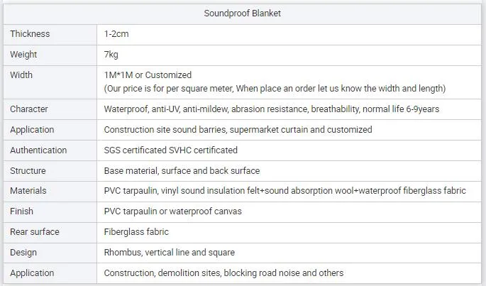
Task: Click the Soundproof Blanket table header
Action: point(243,13)
